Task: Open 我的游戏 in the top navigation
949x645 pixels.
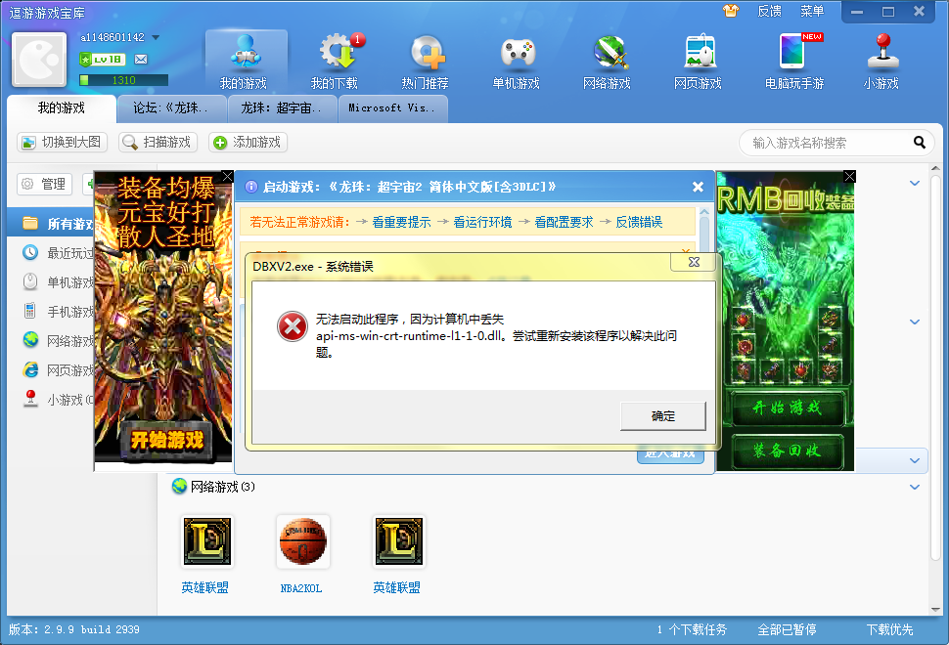Action: coord(246,62)
